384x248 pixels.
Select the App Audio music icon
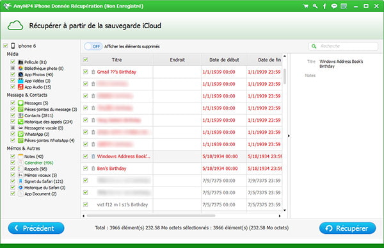pyautogui.click(x=20, y=87)
